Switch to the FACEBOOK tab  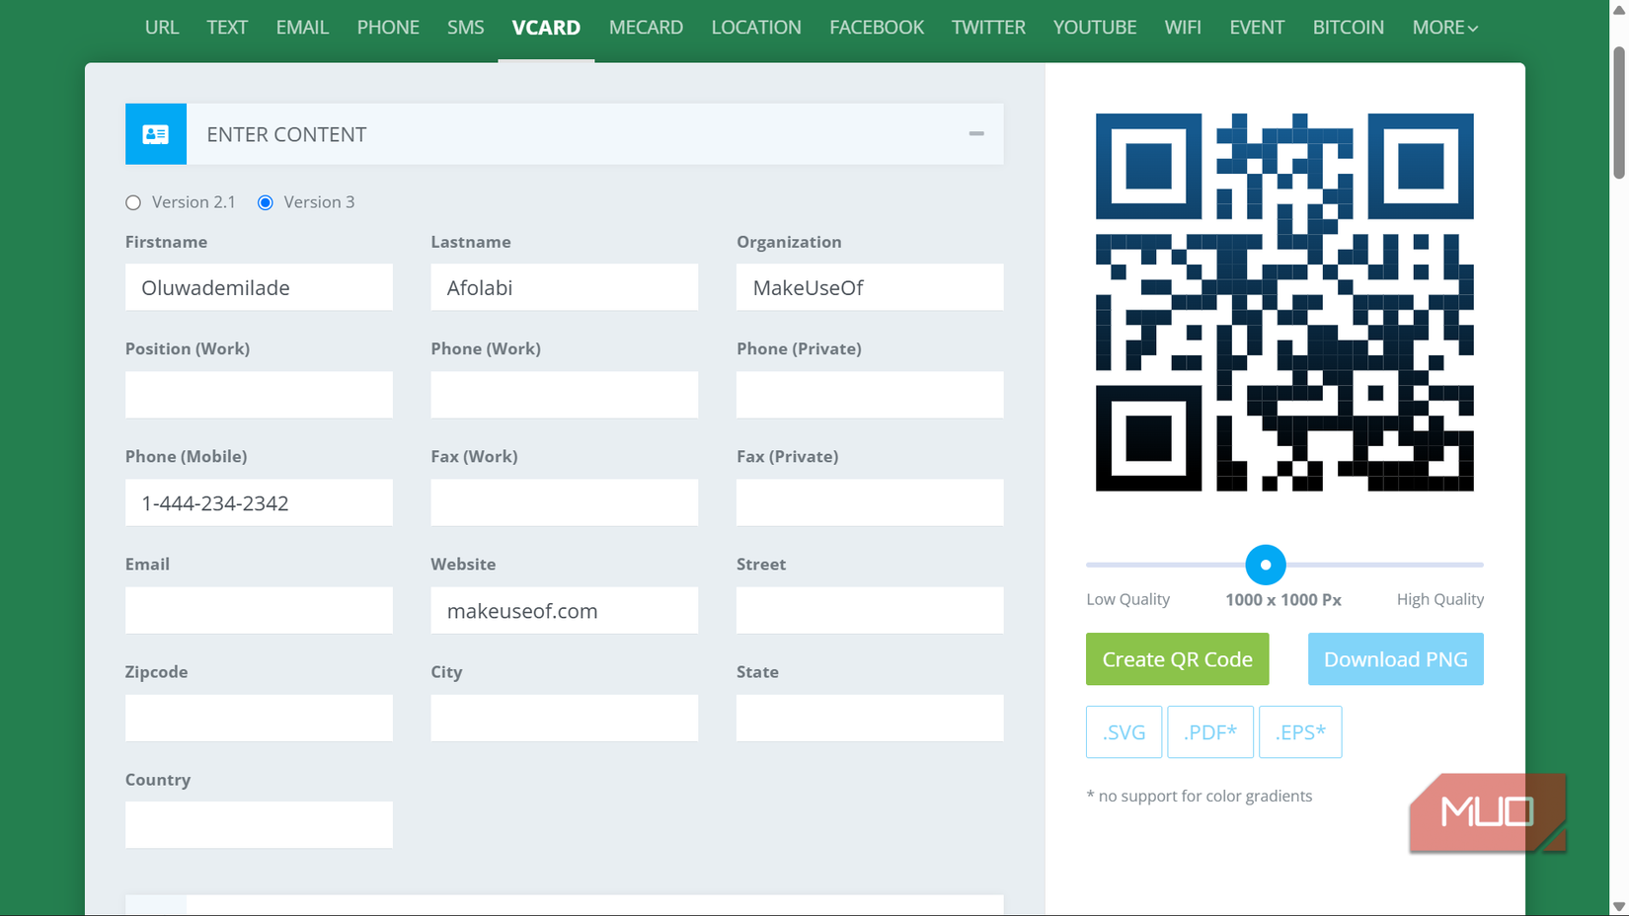click(x=877, y=28)
